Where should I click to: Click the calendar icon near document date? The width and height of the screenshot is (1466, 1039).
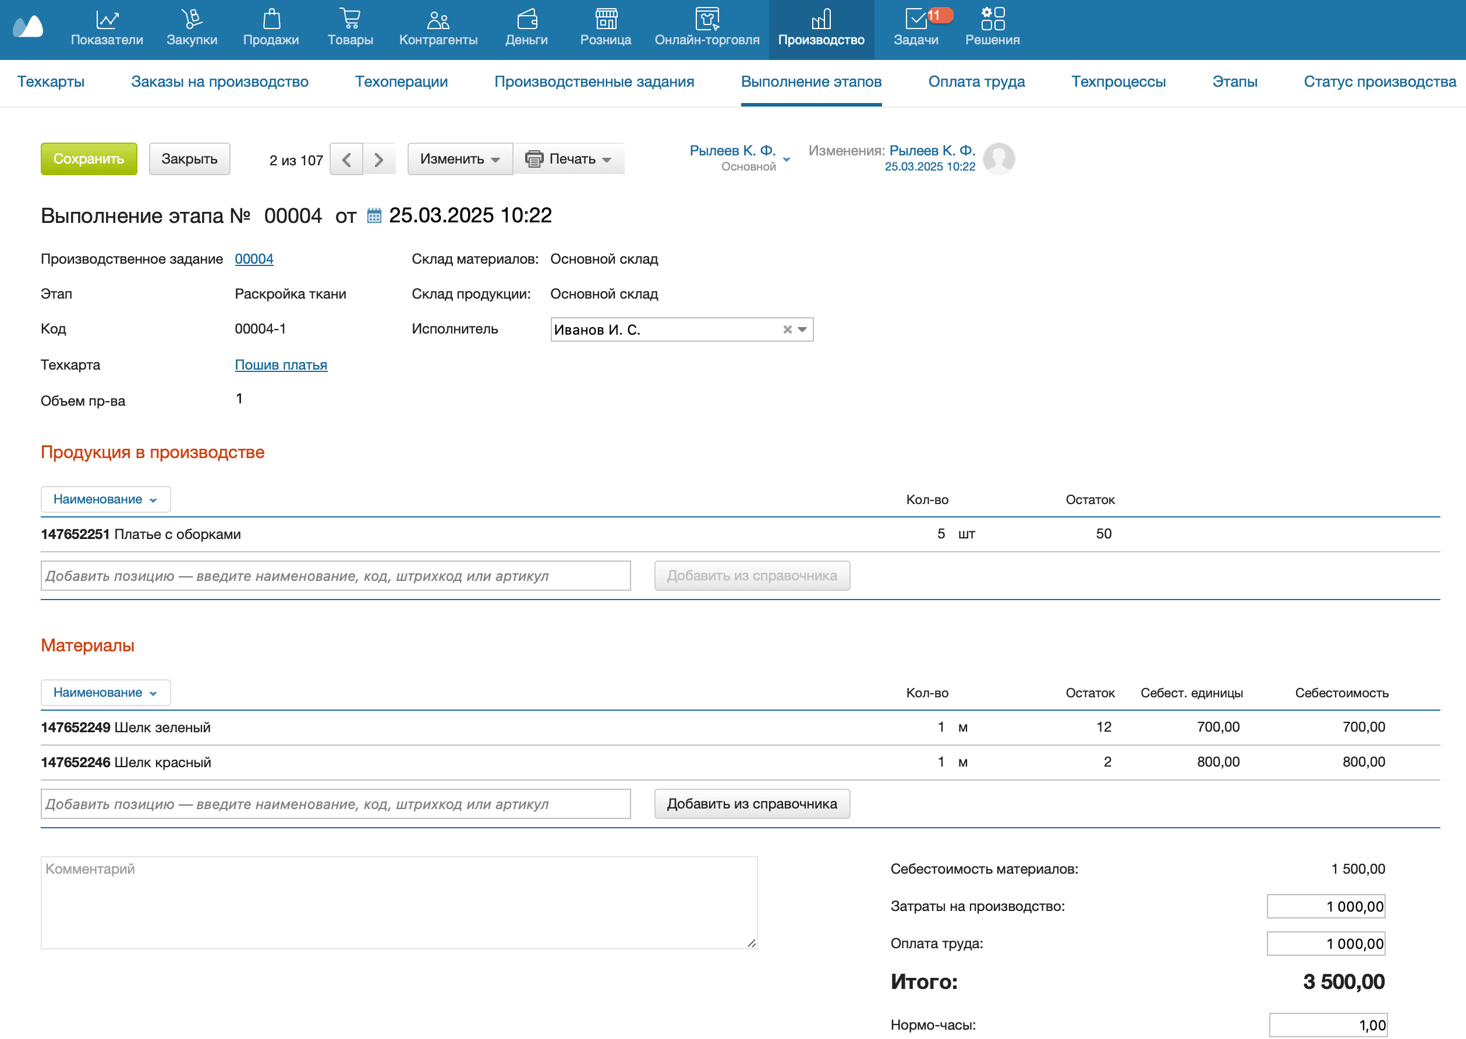pyautogui.click(x=374, y=215)
